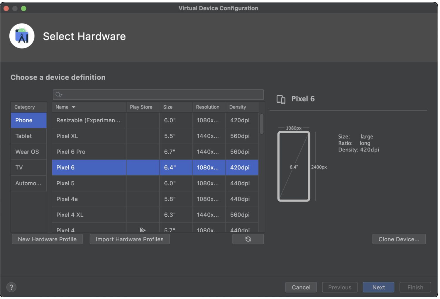
Task: Select the Pixel 4a device row
Action: coord(155,199)
